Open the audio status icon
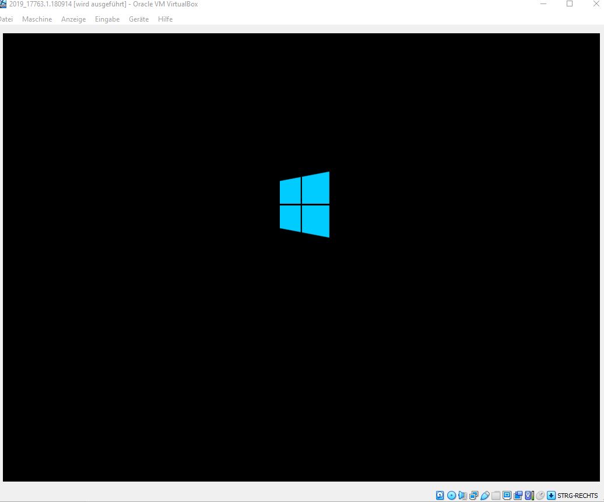The image size is (604, 502). pos(463,496)
